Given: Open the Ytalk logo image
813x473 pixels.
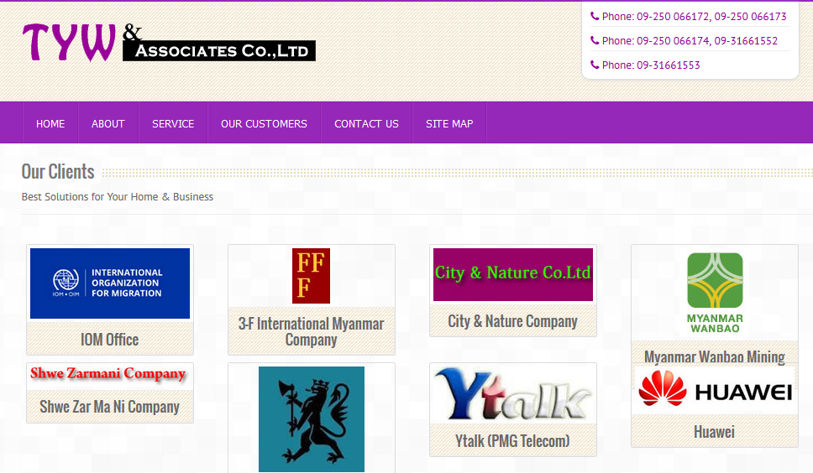Looking at the screenshot, I should coord(513,394).
